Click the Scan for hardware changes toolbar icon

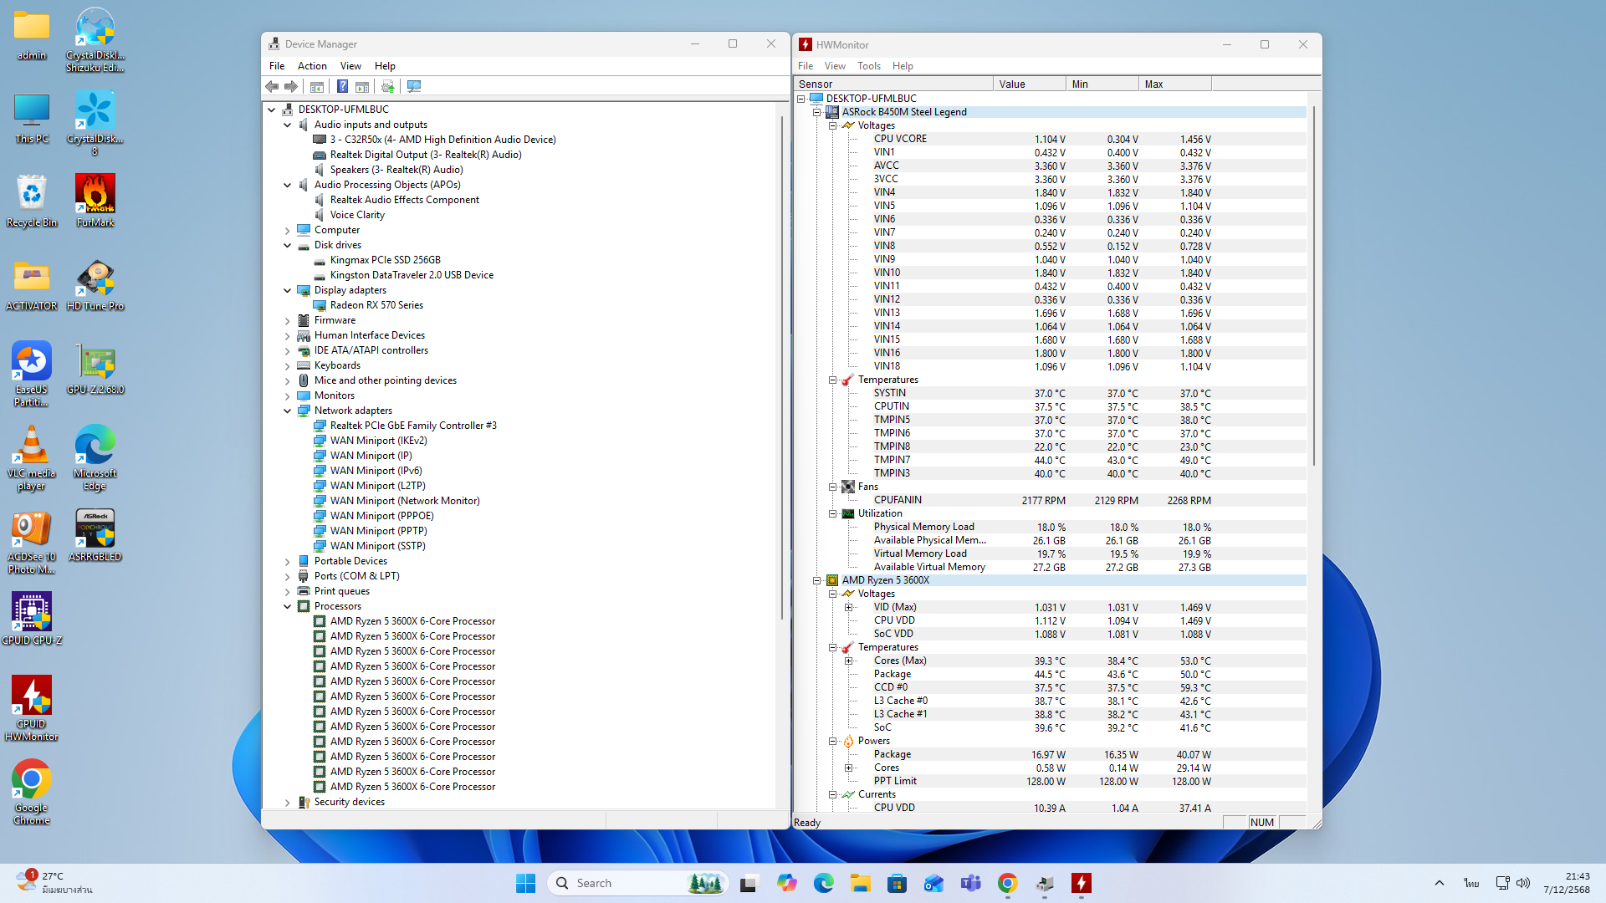point(414,86)
